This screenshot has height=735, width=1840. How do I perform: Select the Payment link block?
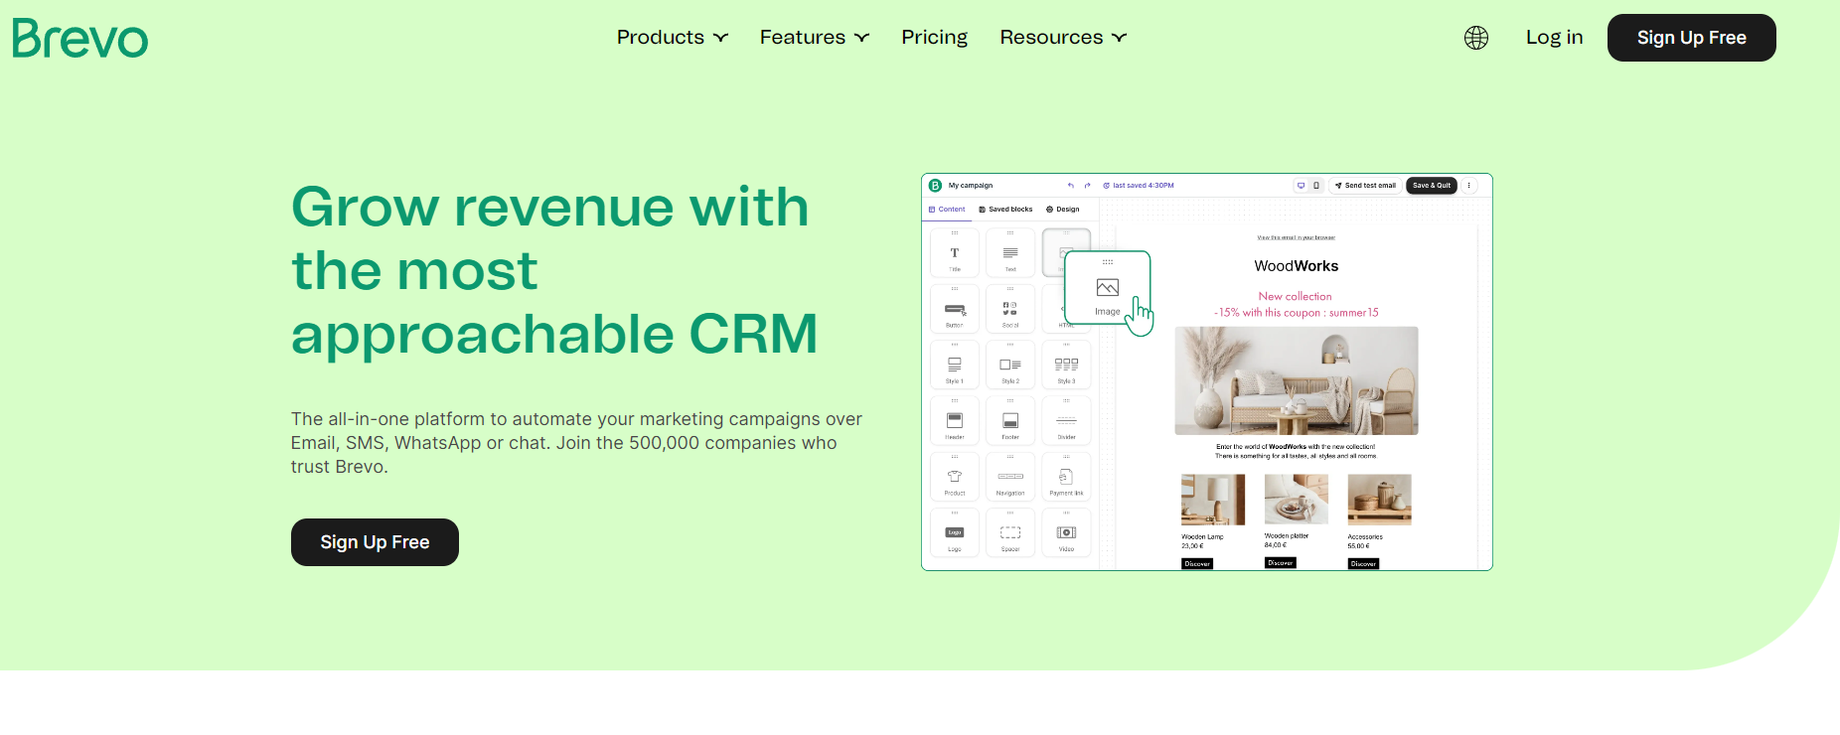click(x=1066, y=477)
